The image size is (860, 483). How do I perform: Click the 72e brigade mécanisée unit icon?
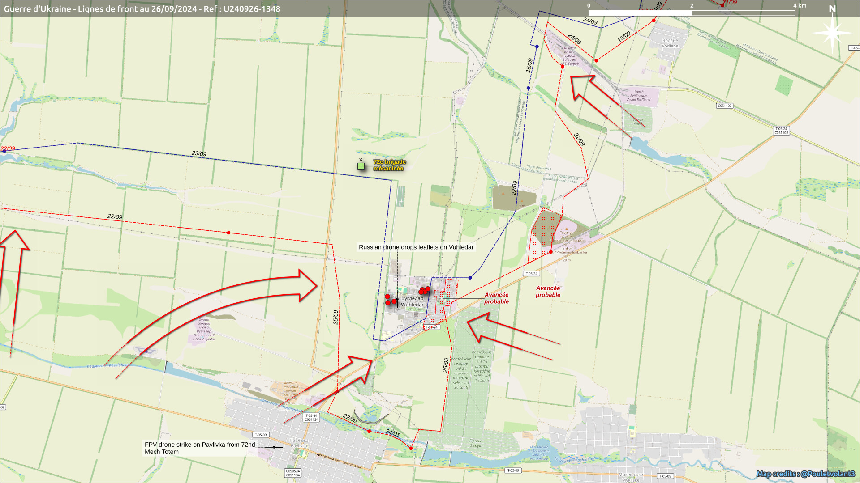tap(361, 166)
